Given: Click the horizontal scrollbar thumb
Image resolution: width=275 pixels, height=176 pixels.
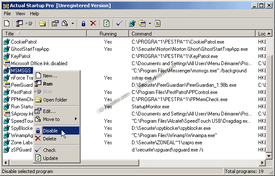Looking at the screenshot, I should [74, 162].
